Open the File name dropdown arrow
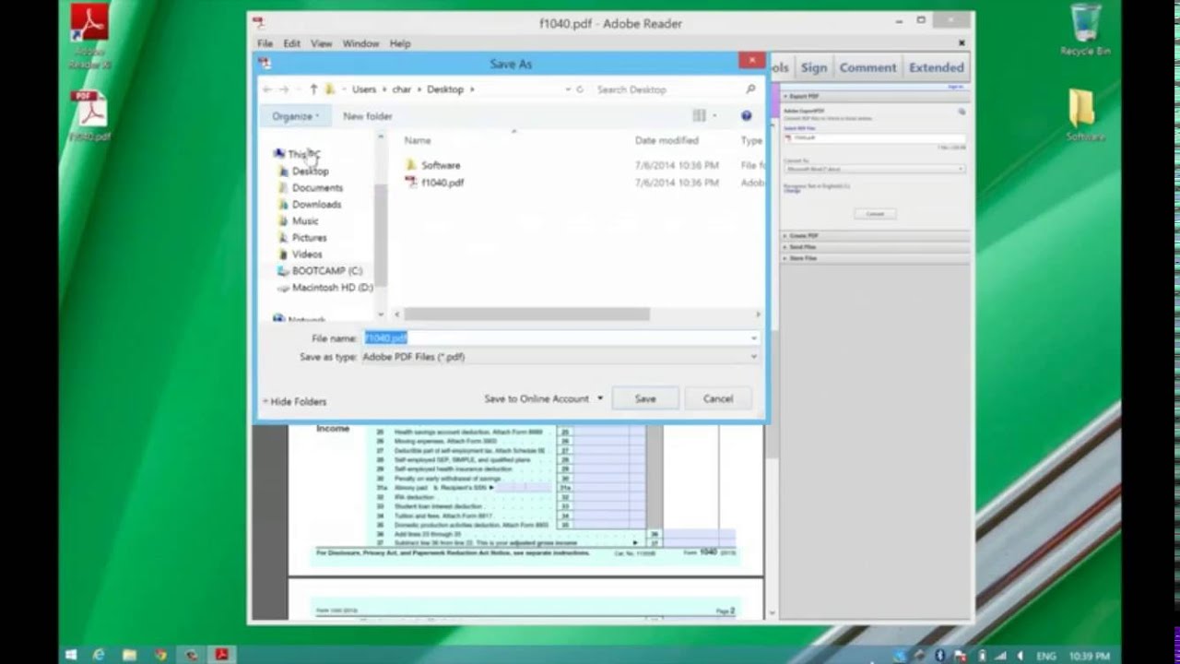This screenshot has height=664, width=1180. (x=754, y=338)
